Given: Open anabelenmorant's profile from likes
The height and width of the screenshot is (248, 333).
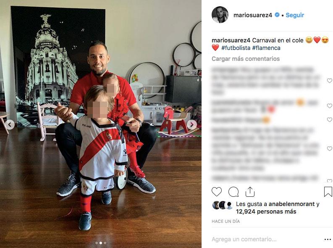Looking at the screenshot, I should point(291,204).
